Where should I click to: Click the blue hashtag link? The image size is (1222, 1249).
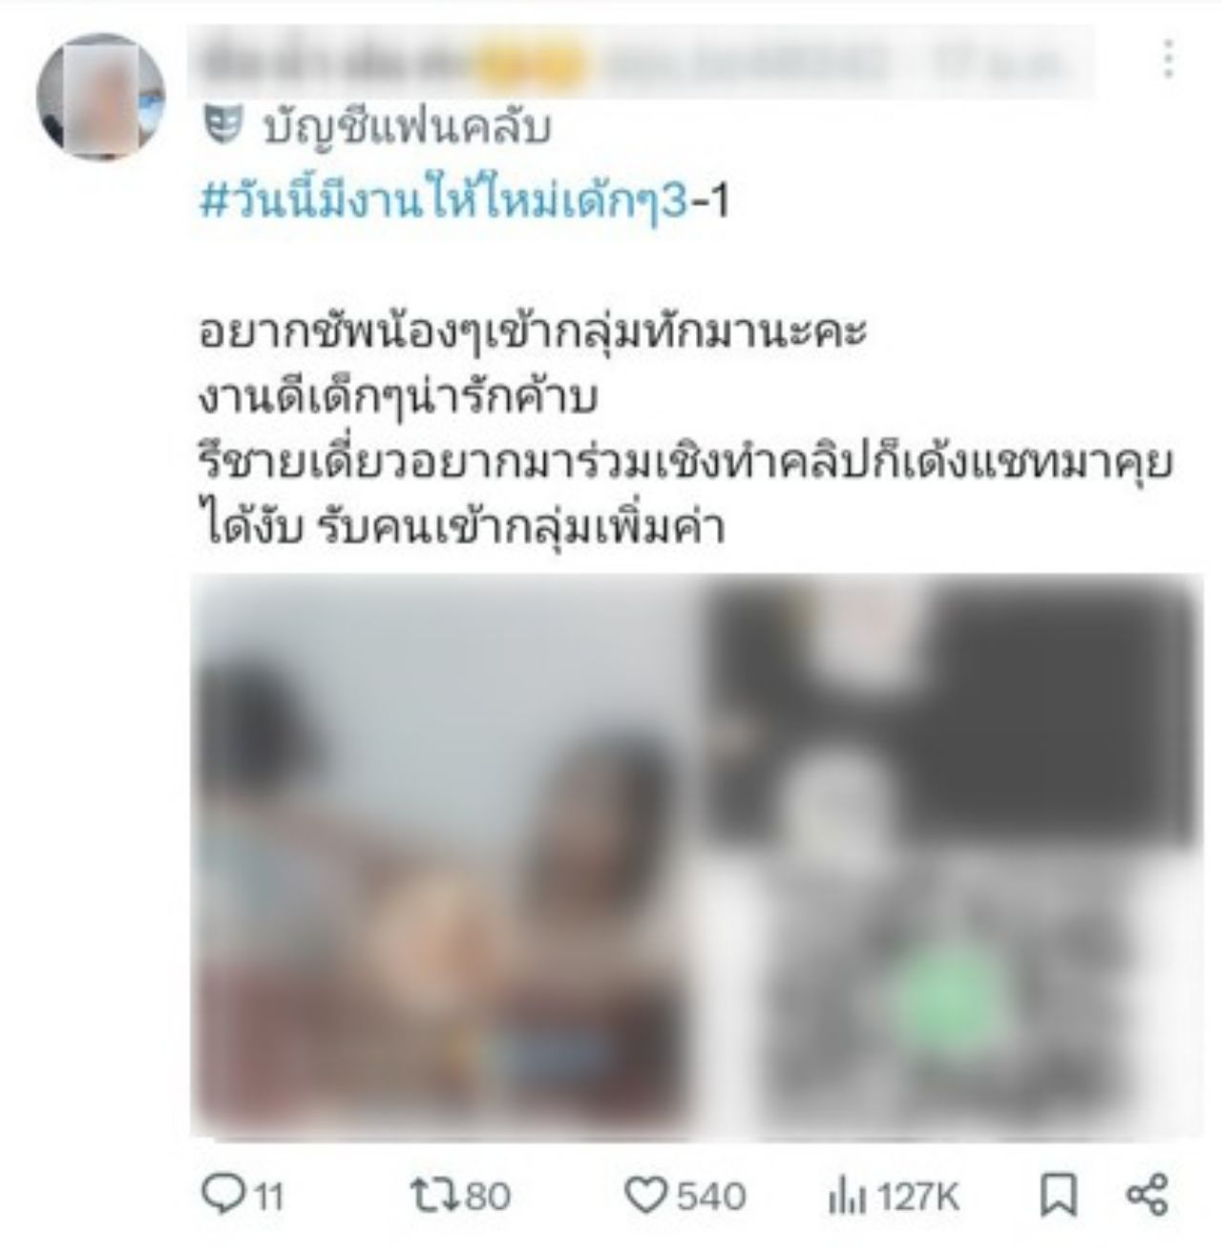pyautogui.click(x=445, y=203)
